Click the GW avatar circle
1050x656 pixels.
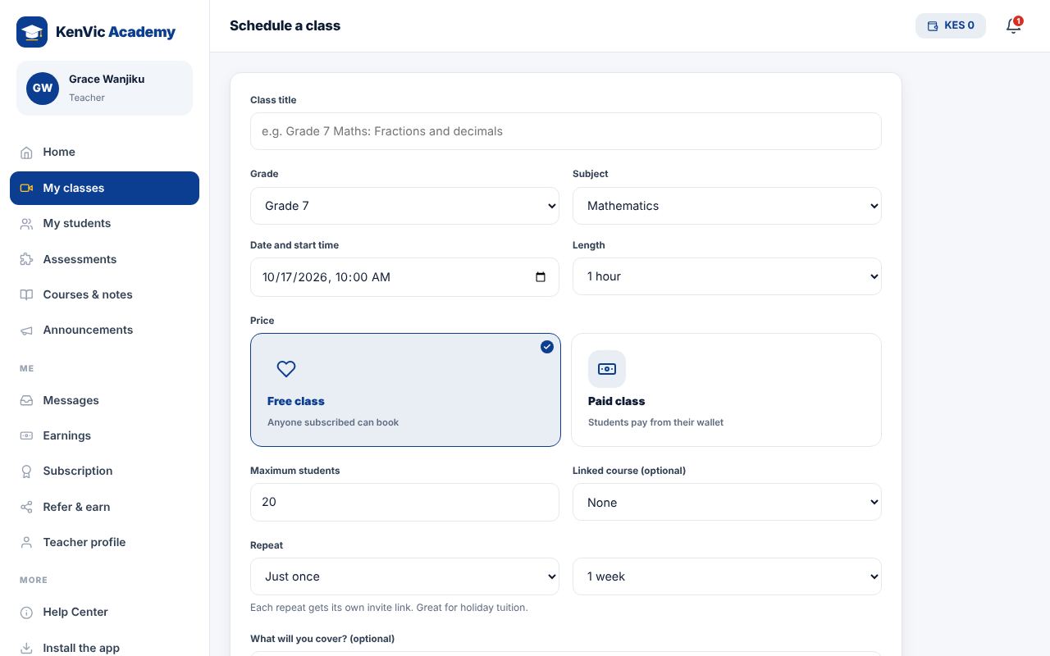(43, 88)
